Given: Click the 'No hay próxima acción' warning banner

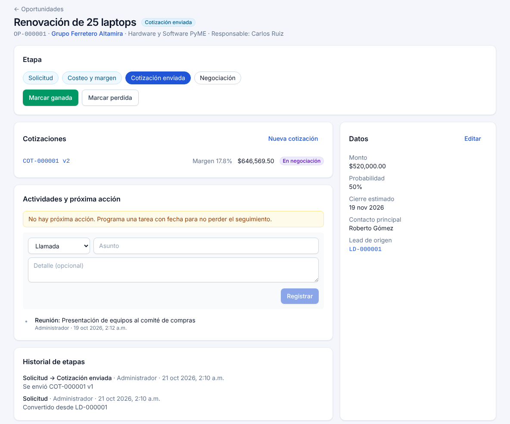Looking at the screenshot, I should [x=173, y=219].
